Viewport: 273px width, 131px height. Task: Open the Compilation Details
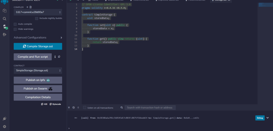[x=38, y=97]
